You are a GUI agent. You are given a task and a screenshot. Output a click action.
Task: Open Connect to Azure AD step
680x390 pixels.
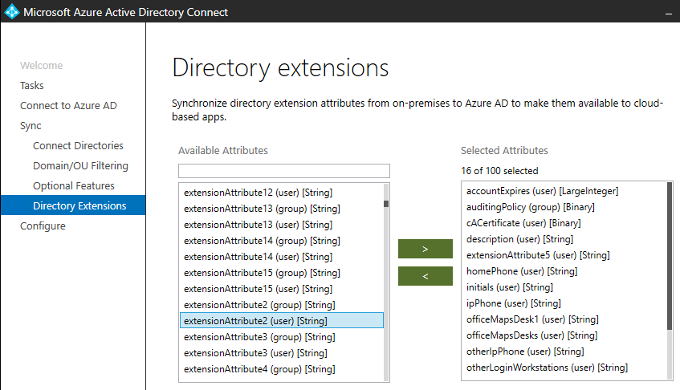(x=68, y=106)
